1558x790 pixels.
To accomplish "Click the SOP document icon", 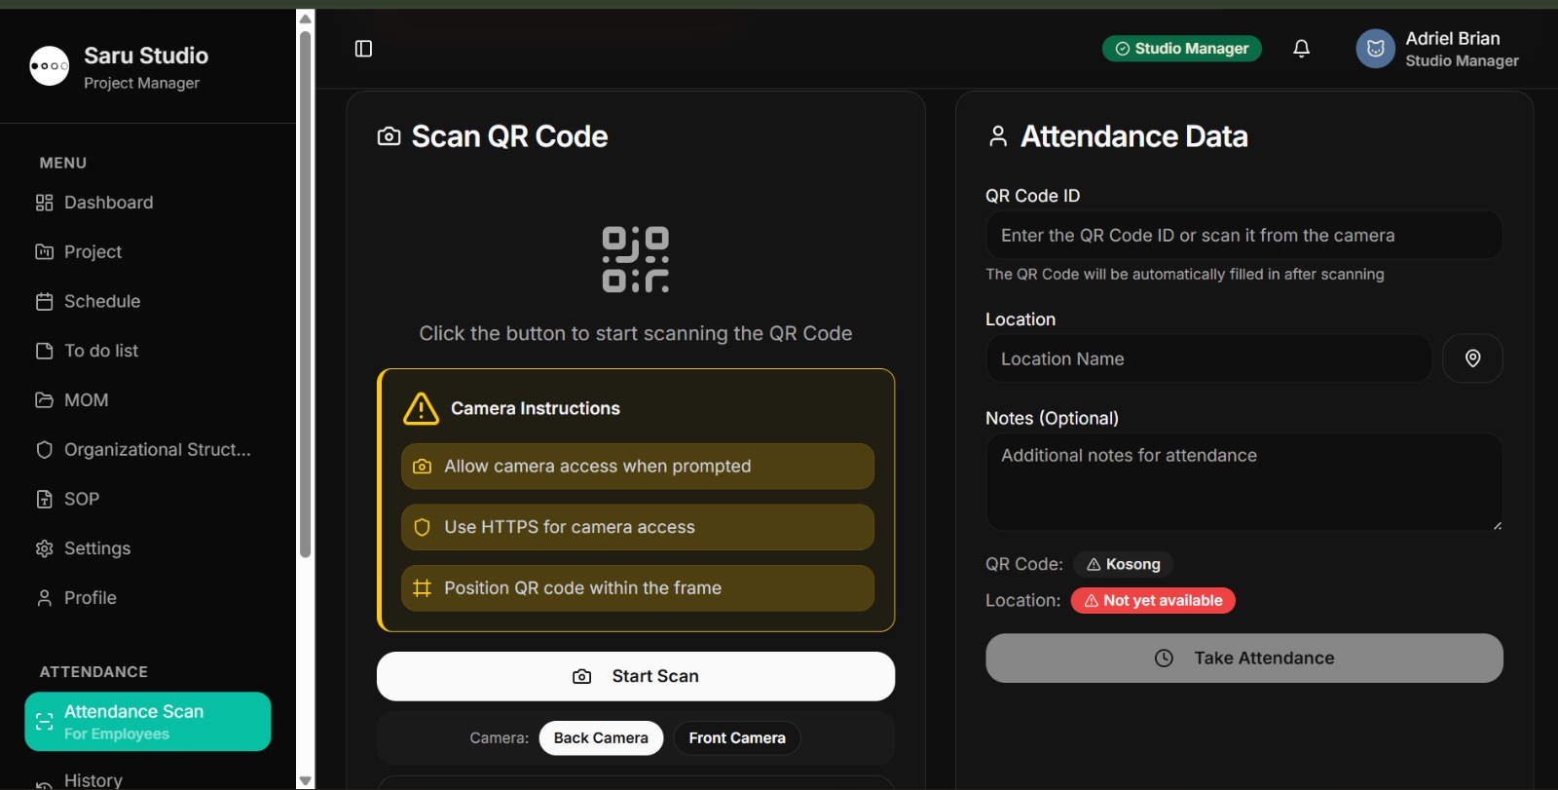I will [x=44, y=500].
